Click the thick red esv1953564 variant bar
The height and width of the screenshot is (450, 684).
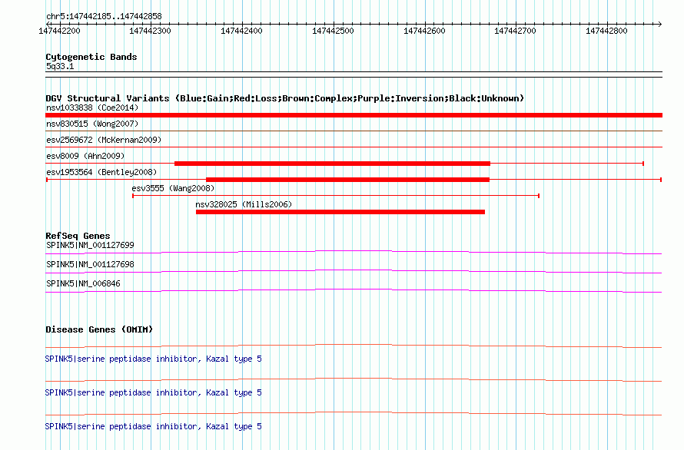pyautogui.click(x=347, y=180)
